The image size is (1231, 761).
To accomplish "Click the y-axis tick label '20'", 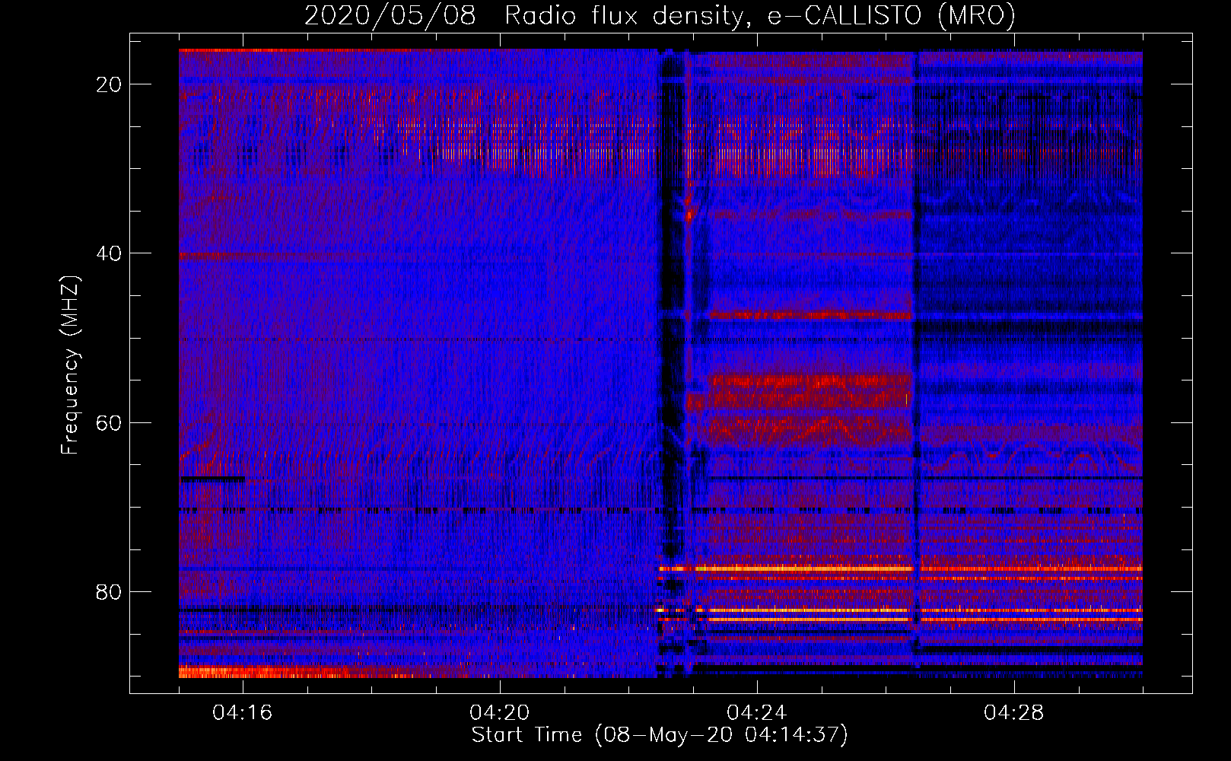I will tap(110, 84).
